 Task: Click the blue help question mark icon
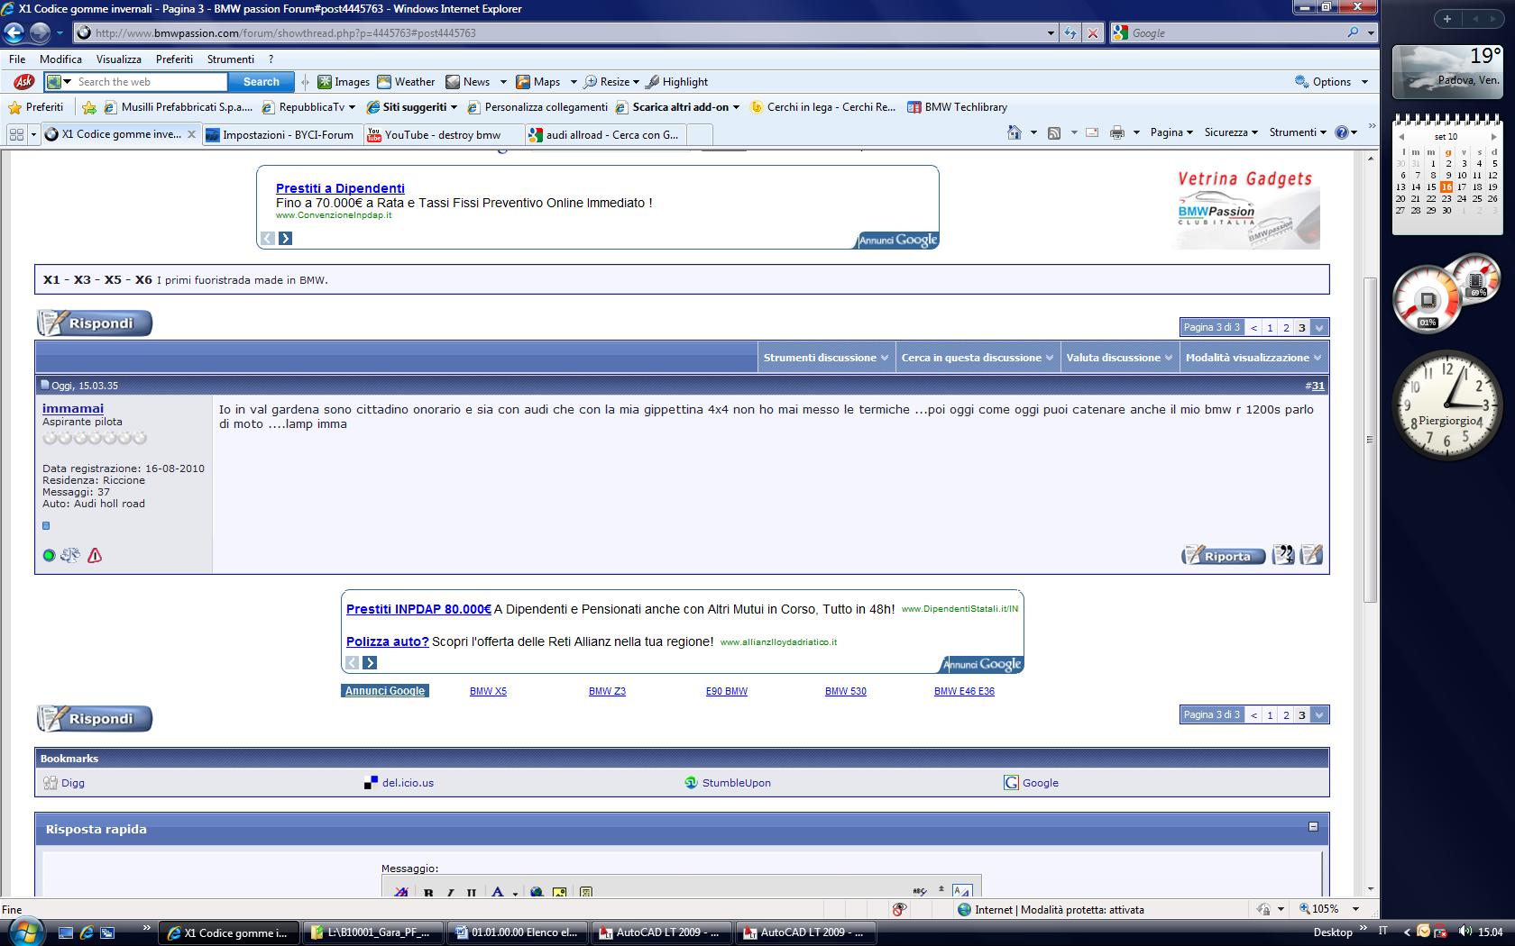click(x=1341, y=132)
